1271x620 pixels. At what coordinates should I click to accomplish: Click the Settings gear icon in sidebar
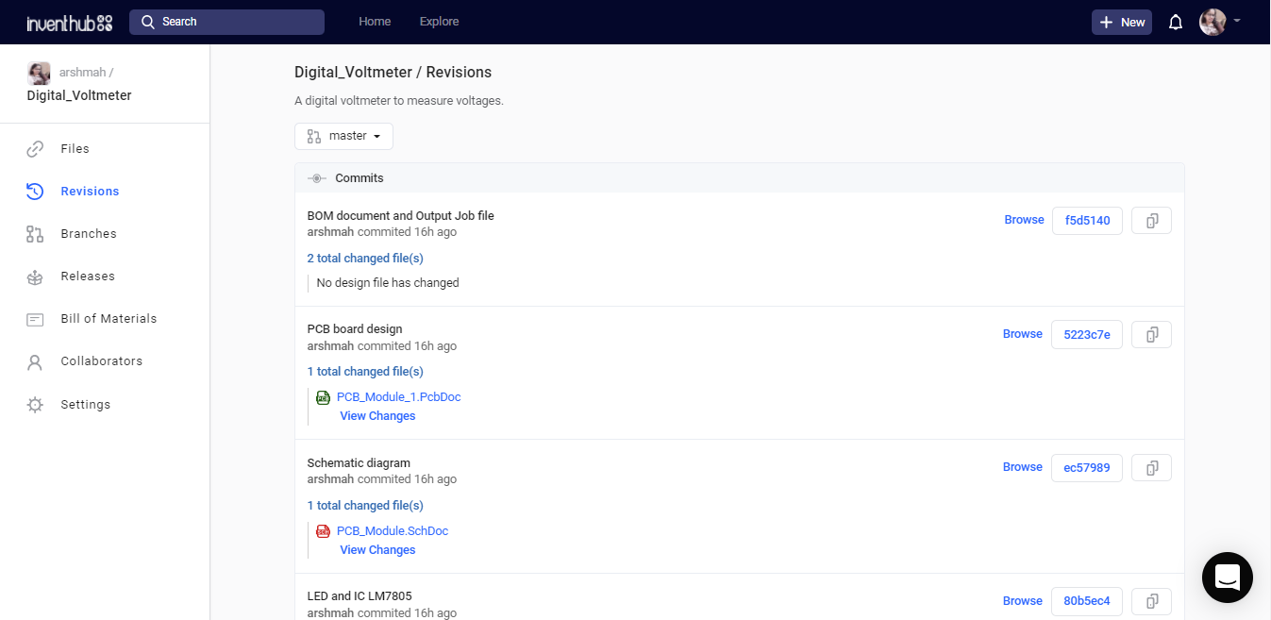[x=35, y=405]
